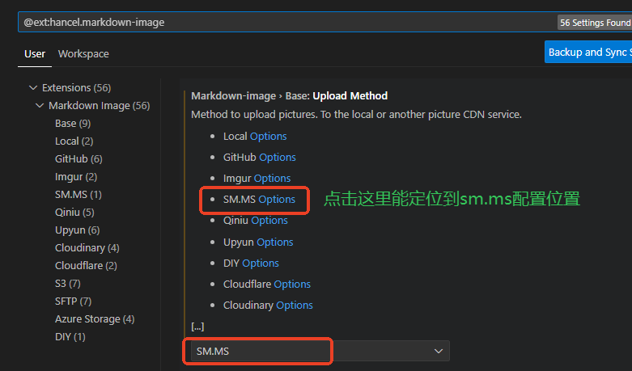Open the Cloudflare Options link
The image size is (632, 371).
pos(292,284)
